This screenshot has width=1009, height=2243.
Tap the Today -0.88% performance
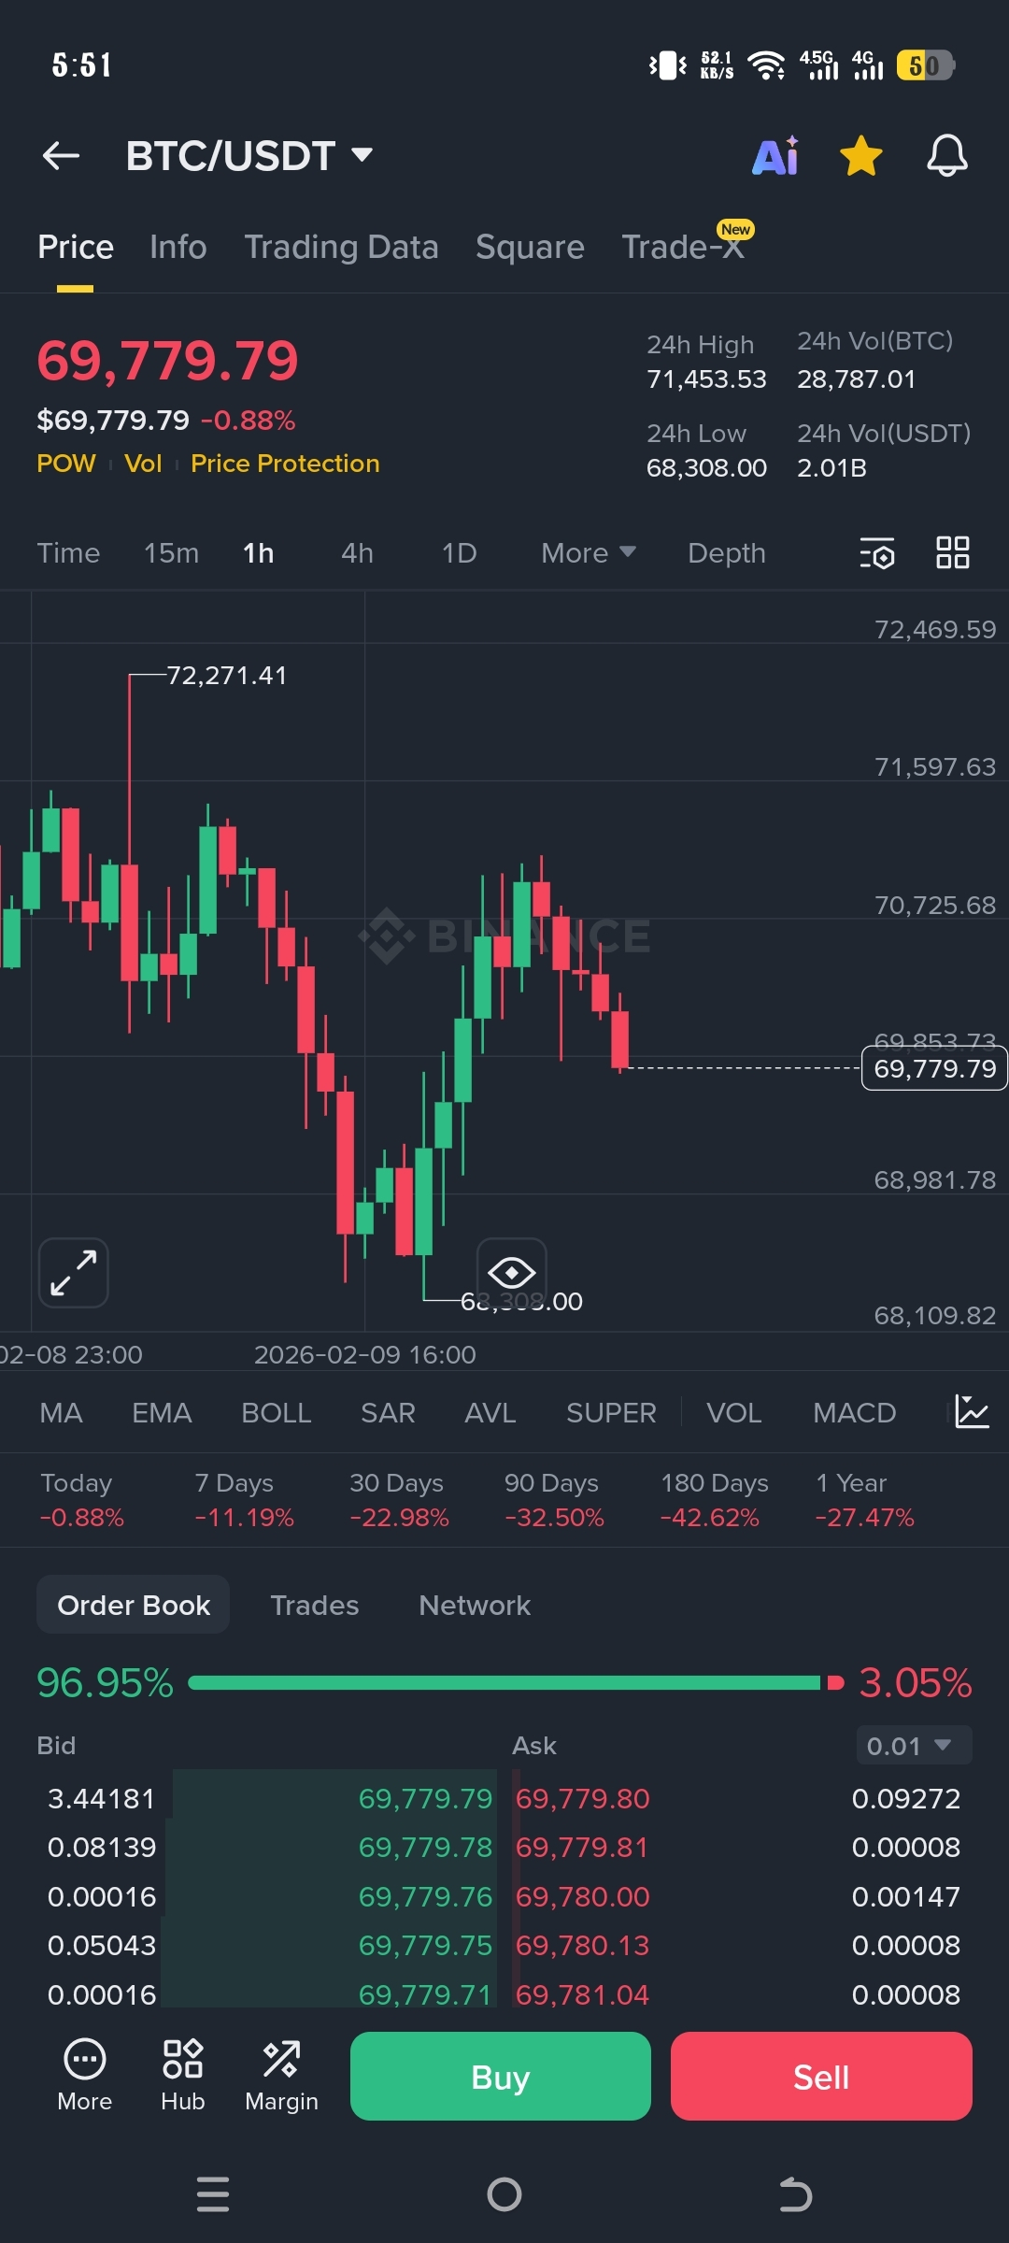tap(82, 1500)
